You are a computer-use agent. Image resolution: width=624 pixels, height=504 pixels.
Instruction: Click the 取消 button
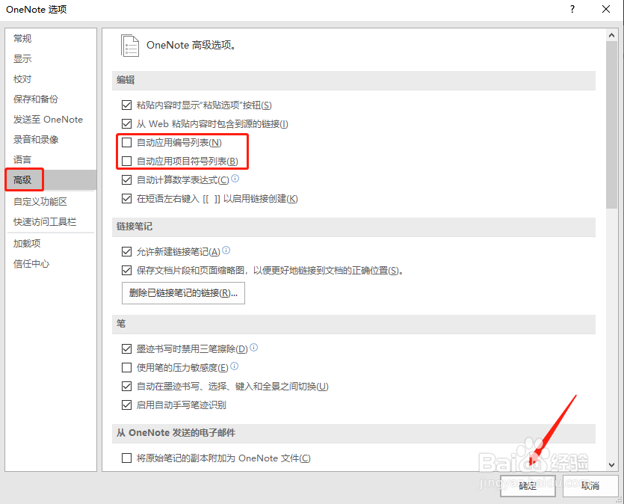(590, 486)
